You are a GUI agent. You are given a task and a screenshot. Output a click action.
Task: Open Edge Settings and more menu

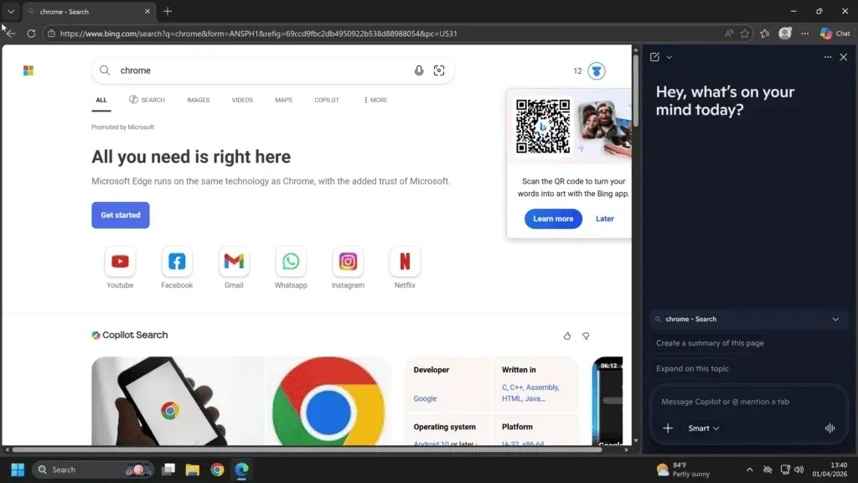point(805,34)
